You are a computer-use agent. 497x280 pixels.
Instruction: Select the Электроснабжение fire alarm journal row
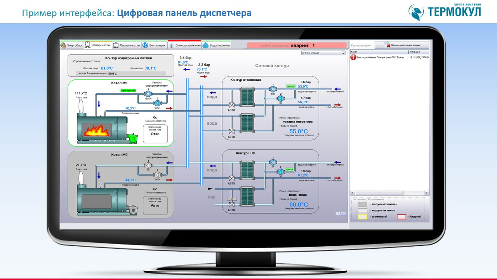tap(390, 57)
